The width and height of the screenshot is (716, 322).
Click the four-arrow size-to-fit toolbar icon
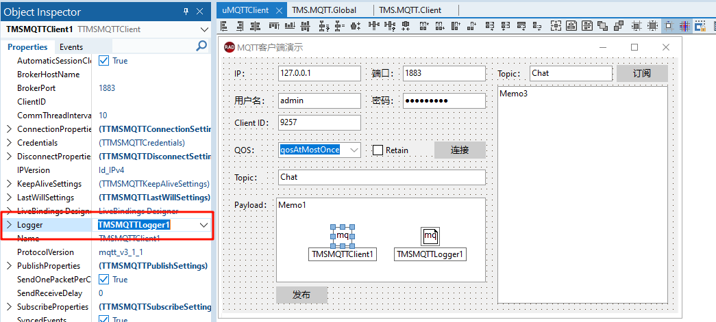click(555, 26)
